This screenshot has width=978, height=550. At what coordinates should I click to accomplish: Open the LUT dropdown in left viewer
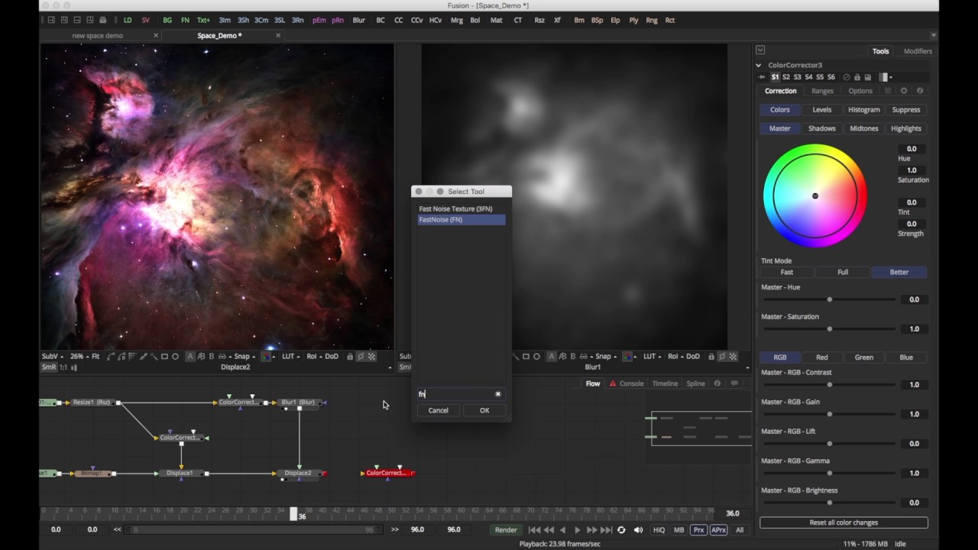click(x=290, y=357)
